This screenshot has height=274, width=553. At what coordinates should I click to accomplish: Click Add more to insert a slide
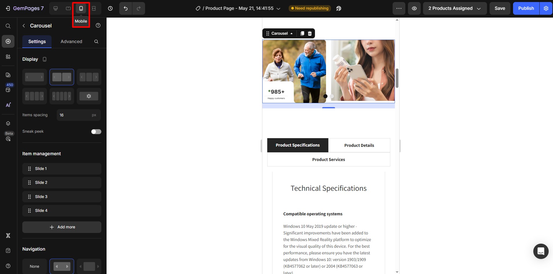click(62, 227)
